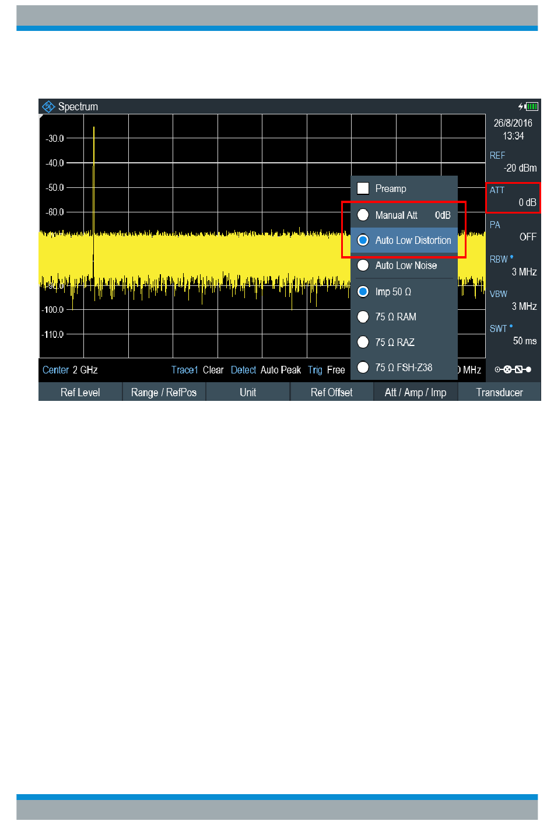Click the -30.0 axis label

[x=54, y=139]
